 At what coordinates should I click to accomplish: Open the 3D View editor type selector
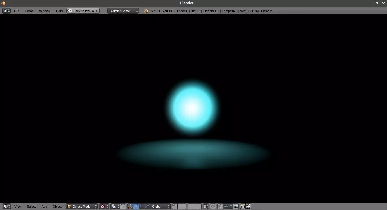[7, 206]
